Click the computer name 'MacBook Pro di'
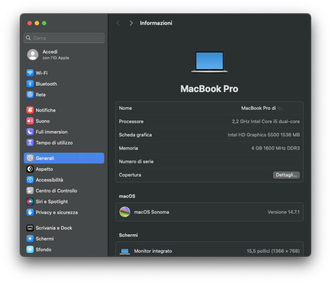 [258, 108]
